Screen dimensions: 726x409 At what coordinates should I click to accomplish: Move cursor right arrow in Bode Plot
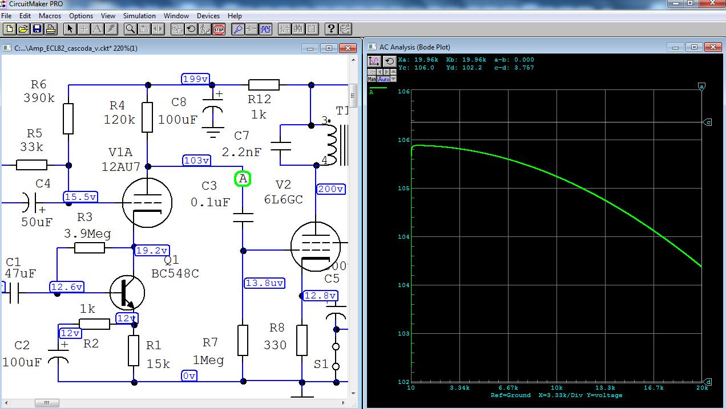[386, 72]
